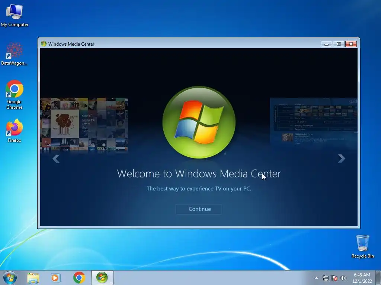
Task: Launch Firefox from desktop shortcut
Action: point(15,131)
